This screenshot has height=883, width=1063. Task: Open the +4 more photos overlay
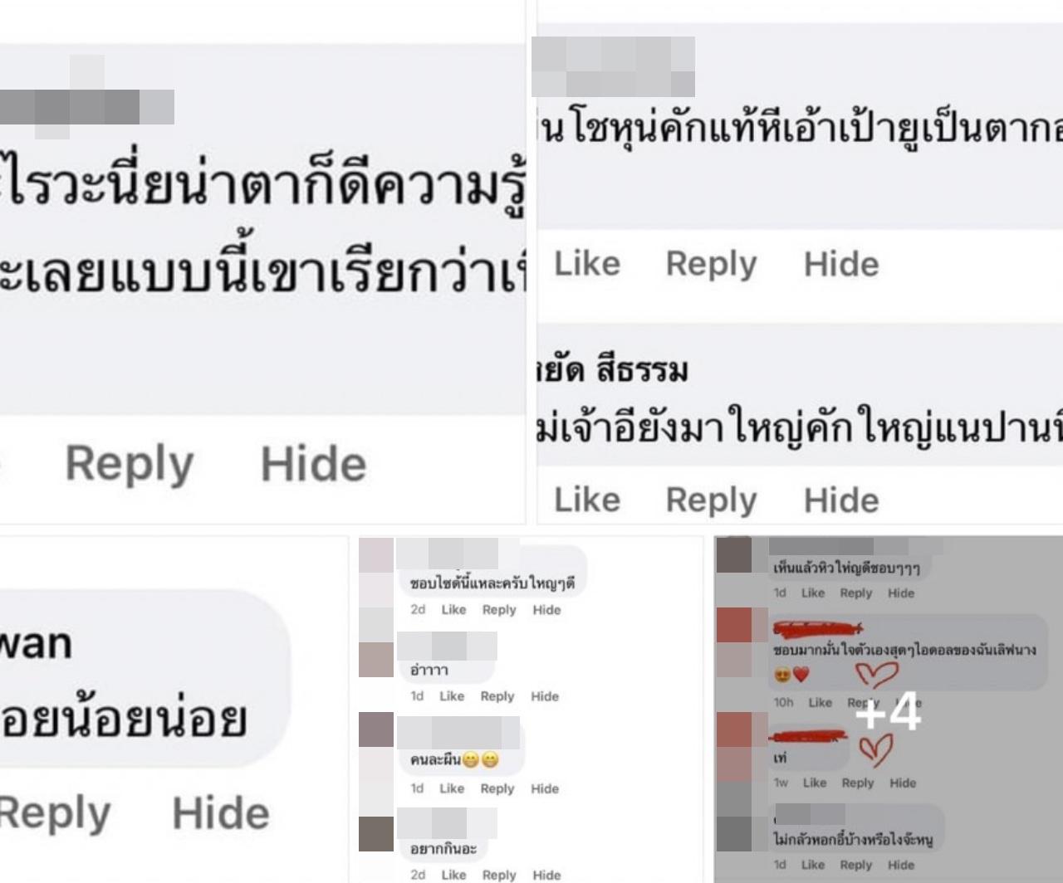(x=888, y=710)
